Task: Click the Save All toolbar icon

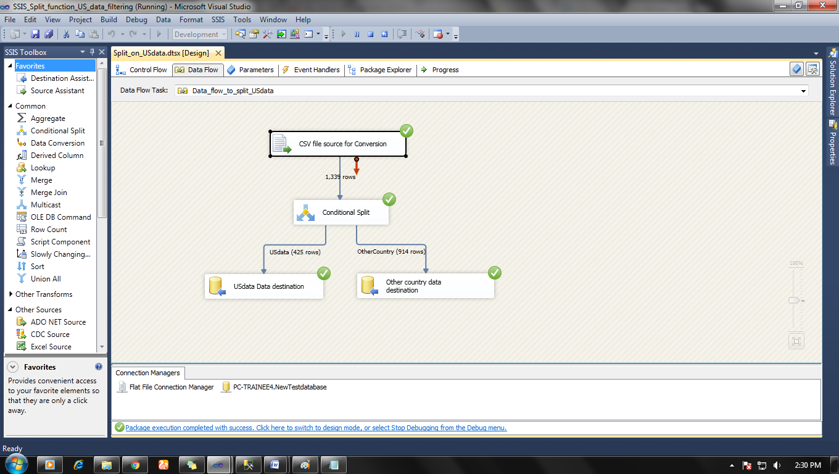Action: pos(49,35)
